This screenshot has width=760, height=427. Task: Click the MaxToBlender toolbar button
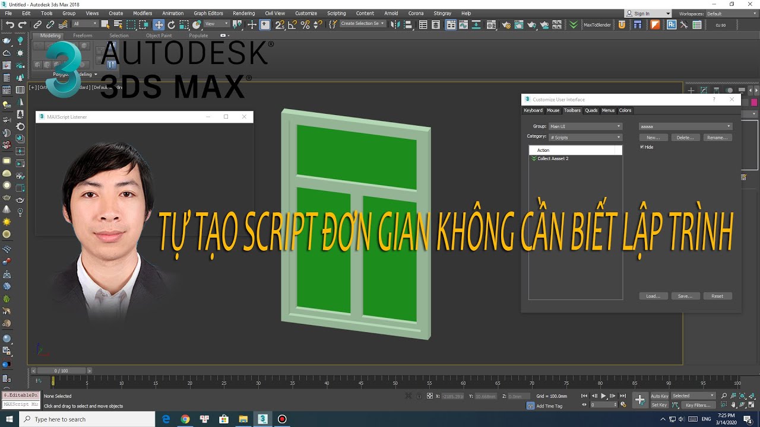tap(597, 24)
